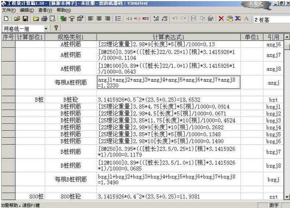
Task: Open the 编辑(E) menu
Action: [27, 10]
